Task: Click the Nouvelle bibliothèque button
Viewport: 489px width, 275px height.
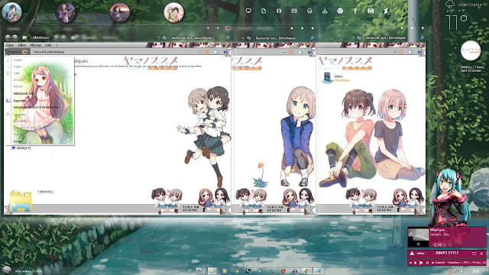Action: 49,52
